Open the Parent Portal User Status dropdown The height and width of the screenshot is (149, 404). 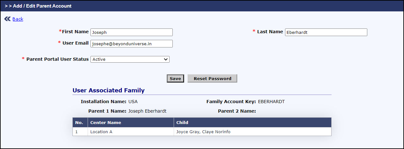click(130, 59)
